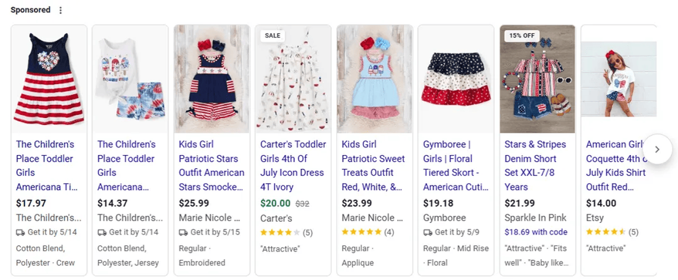Open the Sponsored three-dot options menu
This screenshot has width=678, height=280.
point(60,10)
